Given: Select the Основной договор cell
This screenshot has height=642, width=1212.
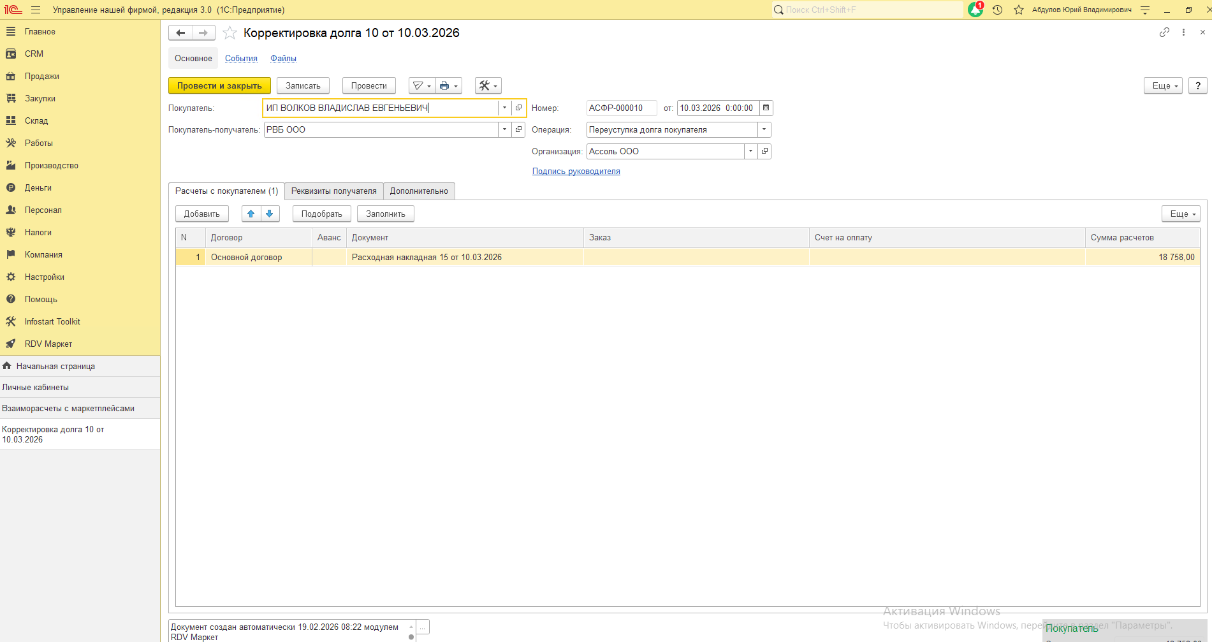Looking at the screenshot, I should pyautogui.click(x=258, y=257).
